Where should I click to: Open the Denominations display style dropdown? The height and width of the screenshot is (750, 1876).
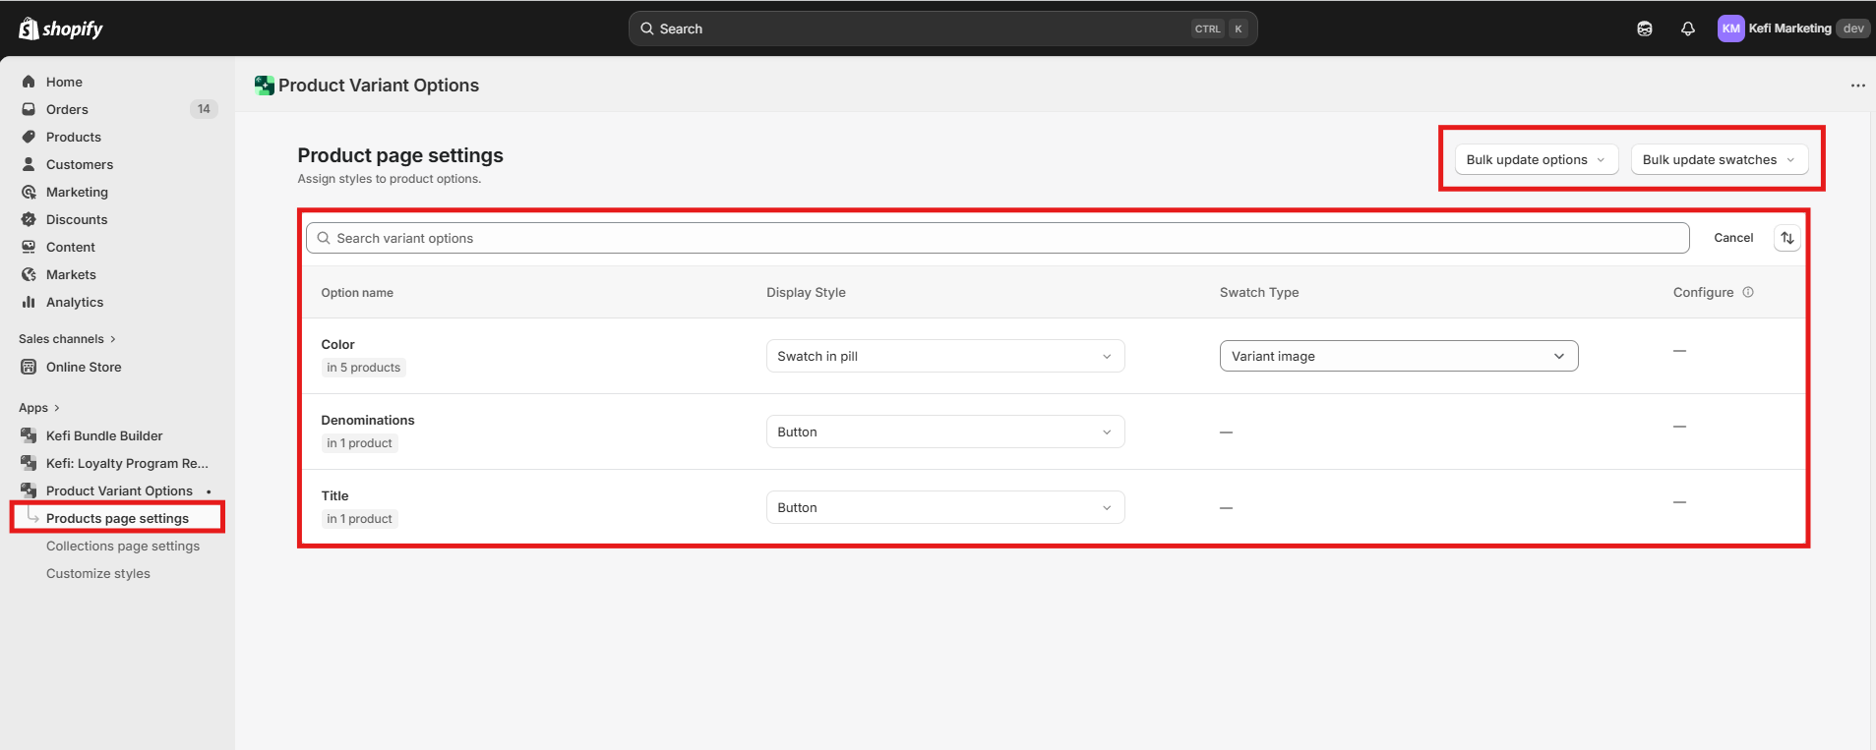[944, 432]
